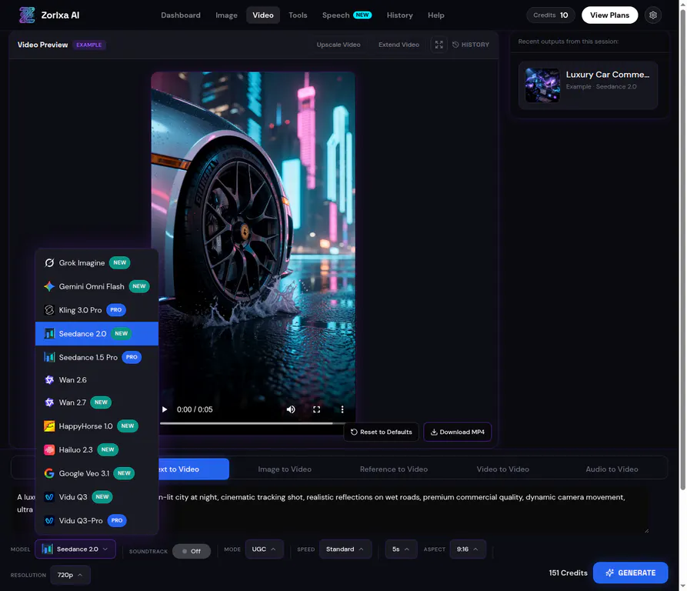The image size is (687, 591).
Task: Play the preview video
Action: click(165, 409)
